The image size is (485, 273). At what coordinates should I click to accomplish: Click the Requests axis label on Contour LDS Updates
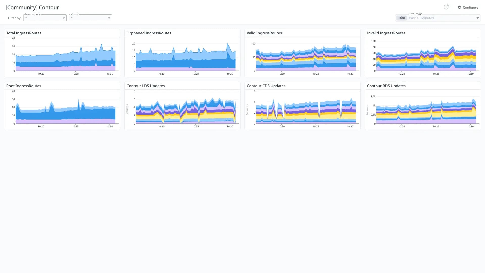pos(127,110)
